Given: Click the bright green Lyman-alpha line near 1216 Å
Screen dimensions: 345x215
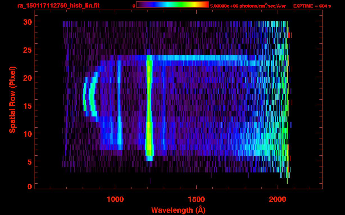Looking at the screenshot, I should 149,108.
